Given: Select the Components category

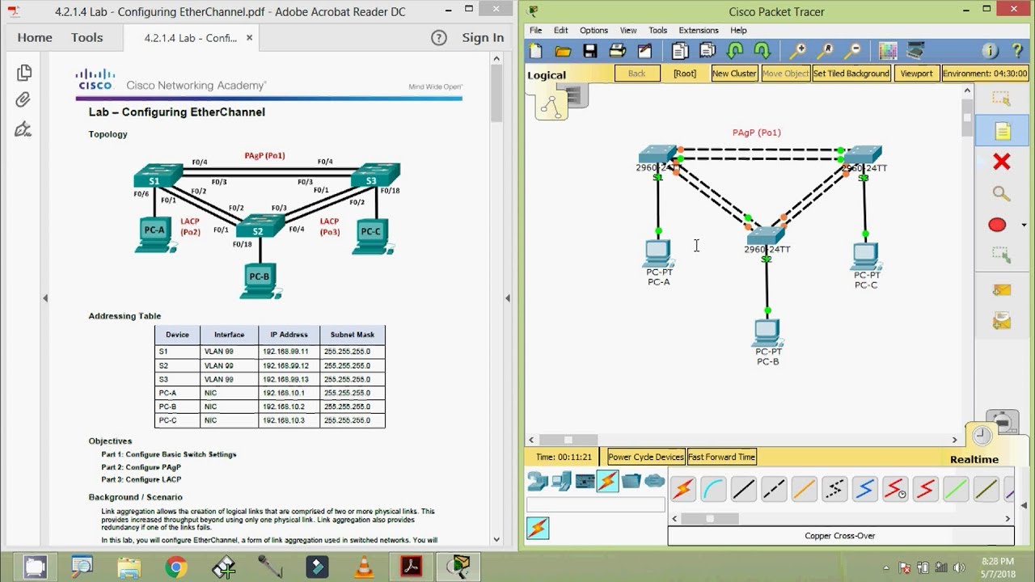Looking at the screenshot, I should (584, 482).
